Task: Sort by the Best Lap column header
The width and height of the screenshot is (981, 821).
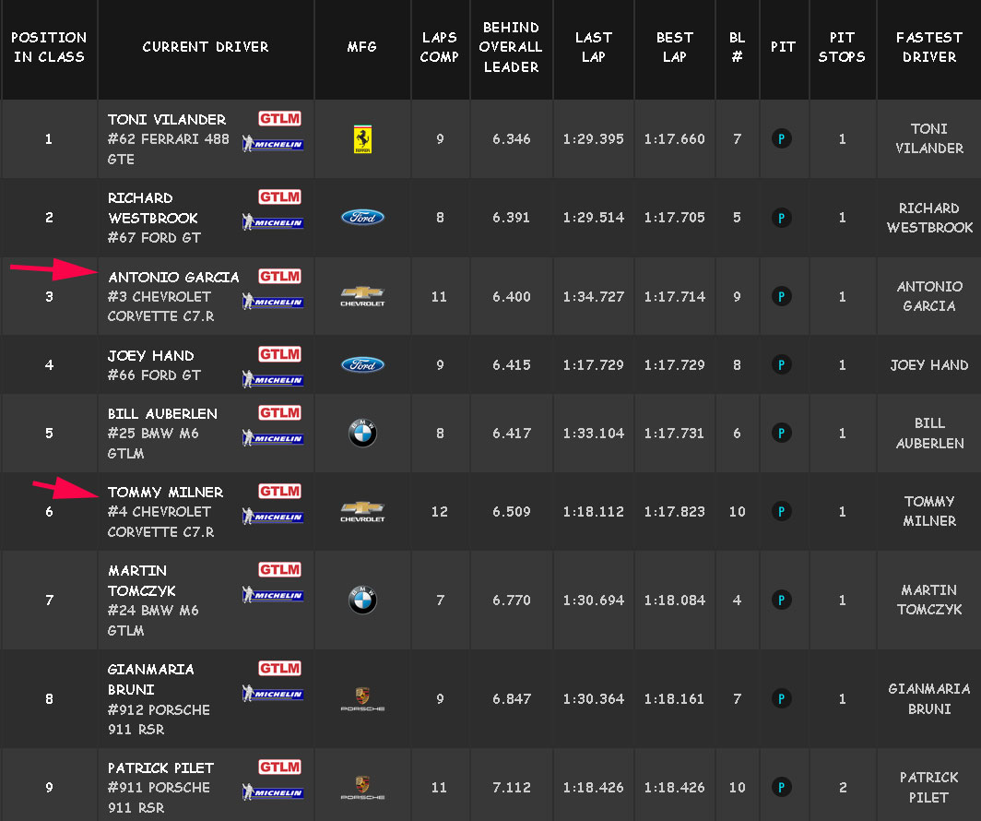Action: point(674,47)
